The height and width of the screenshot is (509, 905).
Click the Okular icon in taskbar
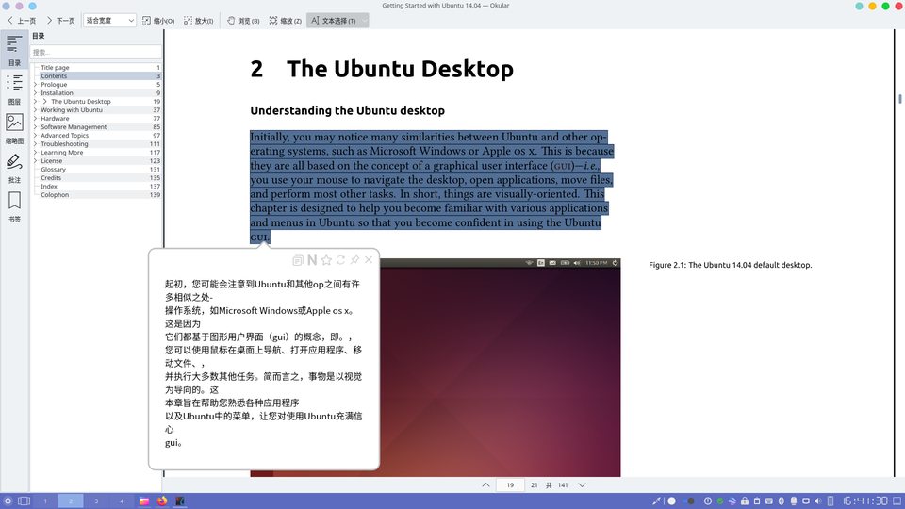pos(180,501)
